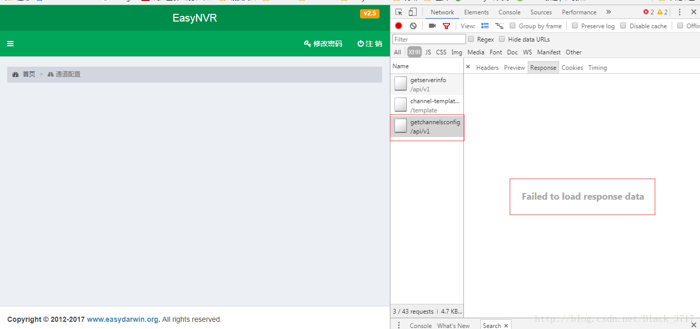This screenshot has height=329, width=700.
Task: Open the www.easydarwin.org footer link
Action: tap(122, 319)
